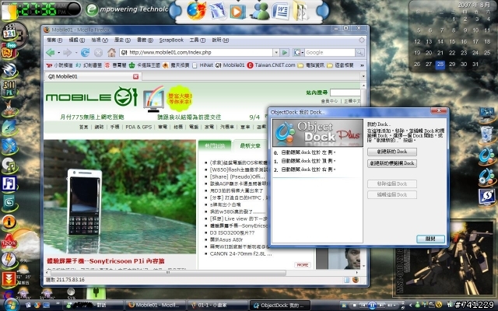Open the lightning bolt icon in left dock
Image resolution: width=498 pixels, height=311 pixels.
pos(9,259)
